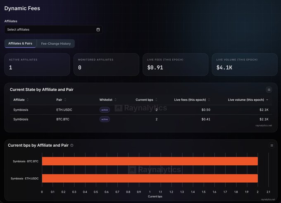
Task: Click the BTC.BTC pair cell
Action: click(63, 119)
